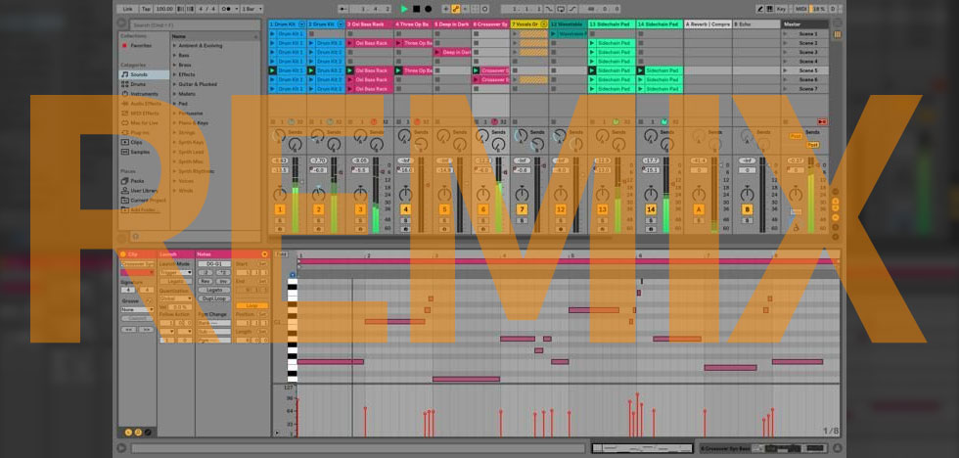Open Key map mode

pyautogui.click(x=782, y=9)
